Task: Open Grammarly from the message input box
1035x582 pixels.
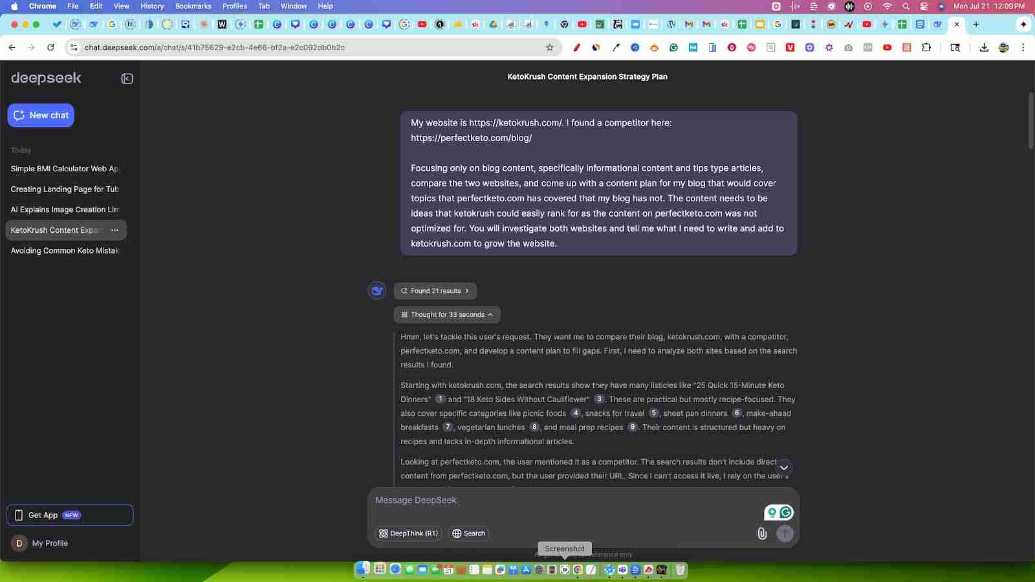Action: point(785,512)
